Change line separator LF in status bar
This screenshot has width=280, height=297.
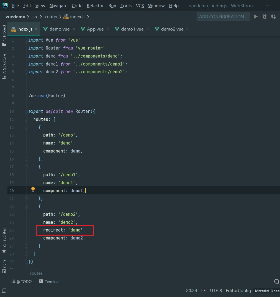click(x=203, y=291)
